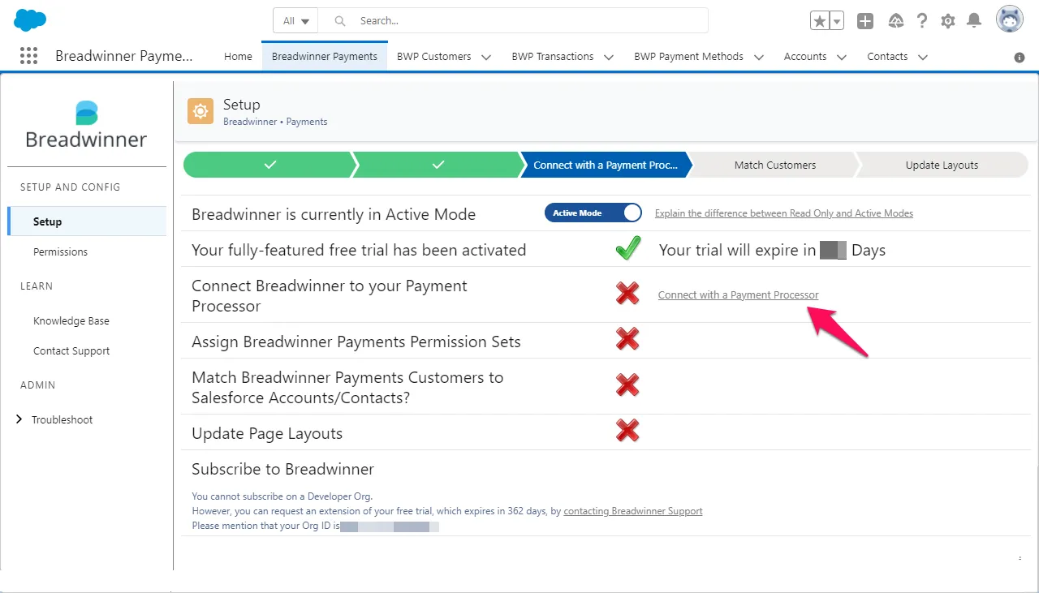
Task: Open the Read Only and Active Modes explanation link
Action: click(x=784, y=213)
